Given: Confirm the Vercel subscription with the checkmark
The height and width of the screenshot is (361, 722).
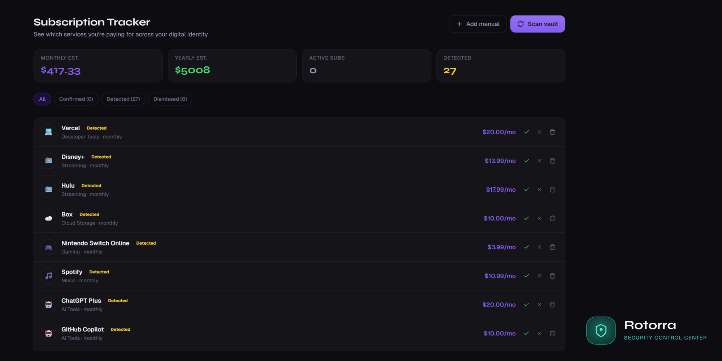Looking at the screenshot, I should tap(526, 132).
